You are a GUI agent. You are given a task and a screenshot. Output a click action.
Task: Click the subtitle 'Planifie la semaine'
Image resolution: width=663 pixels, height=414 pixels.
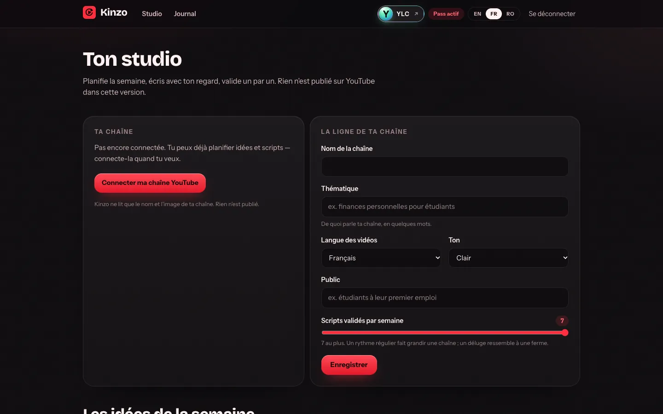[229, 86]
